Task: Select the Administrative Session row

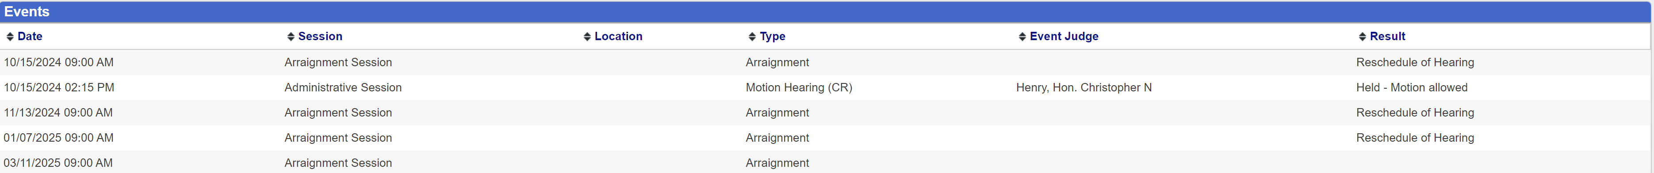Action: click(x=826, y=87)
